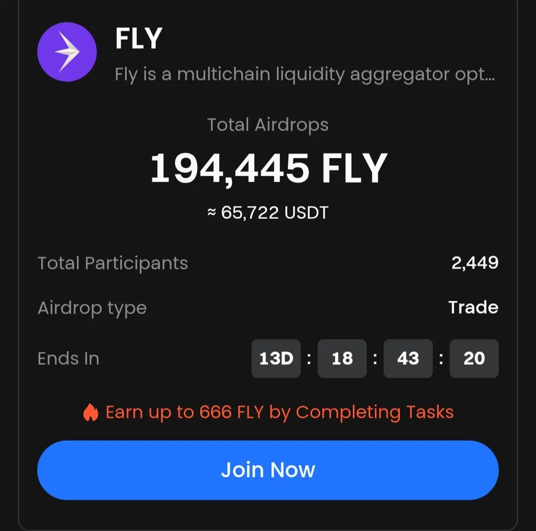Select the Trade airdrop type value
This screenshot has width=536, height=531.
click(x=473, y=307)
